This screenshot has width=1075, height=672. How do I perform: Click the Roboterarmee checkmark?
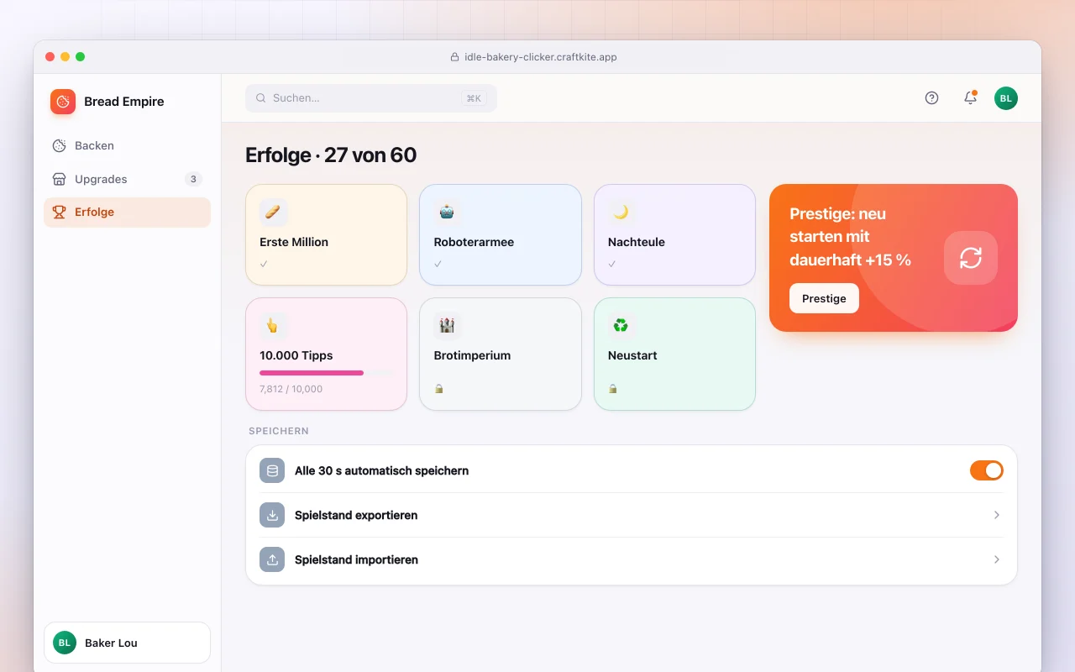pos(438,264)
